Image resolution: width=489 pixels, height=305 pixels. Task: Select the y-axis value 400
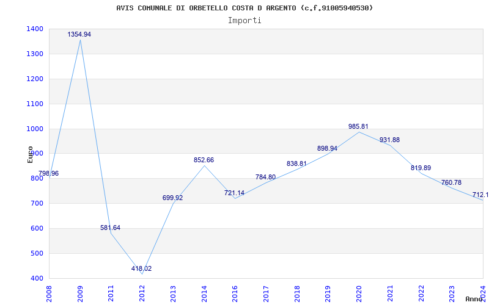point(37,278)
